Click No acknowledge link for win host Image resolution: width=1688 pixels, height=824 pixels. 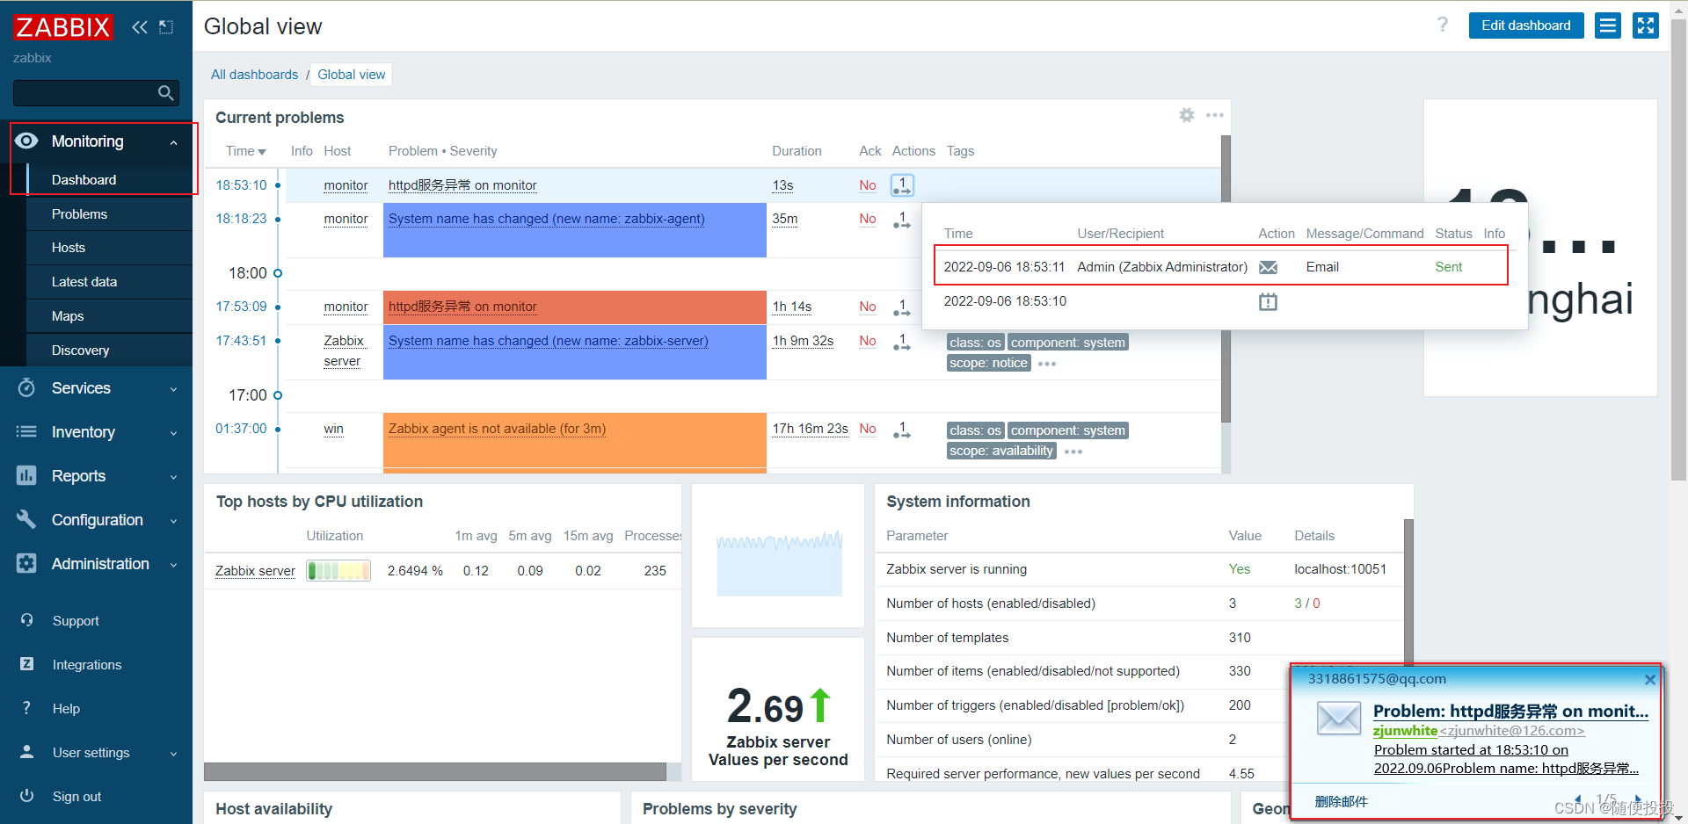point(868,429)
